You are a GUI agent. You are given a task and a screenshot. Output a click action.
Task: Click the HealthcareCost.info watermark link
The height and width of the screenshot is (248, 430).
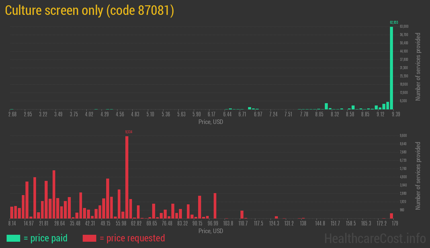click(x=375, y=238)
